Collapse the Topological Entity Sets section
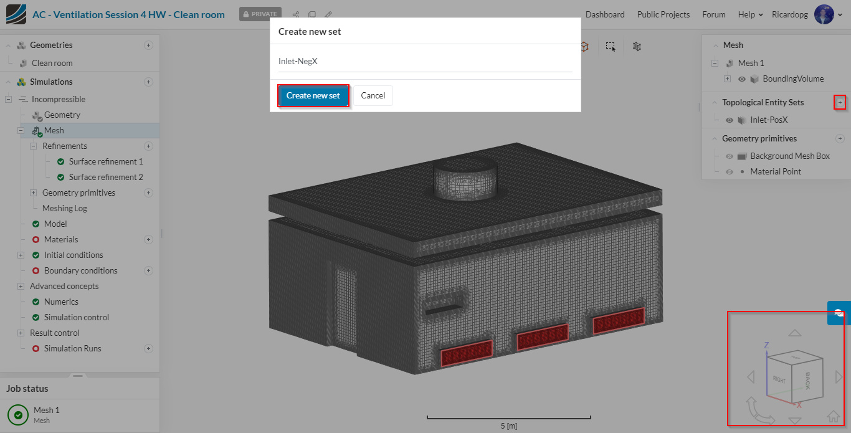The height and width of the screenshot is (433, 851). (x=713, y=102)
